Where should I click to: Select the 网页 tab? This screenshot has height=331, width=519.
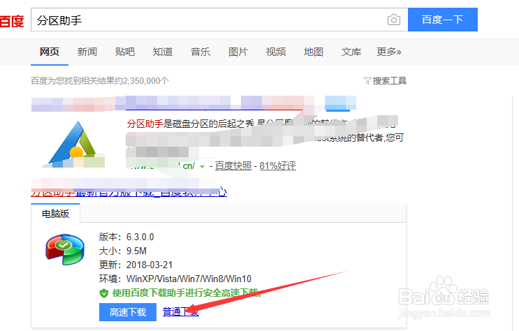pos(50,52)
